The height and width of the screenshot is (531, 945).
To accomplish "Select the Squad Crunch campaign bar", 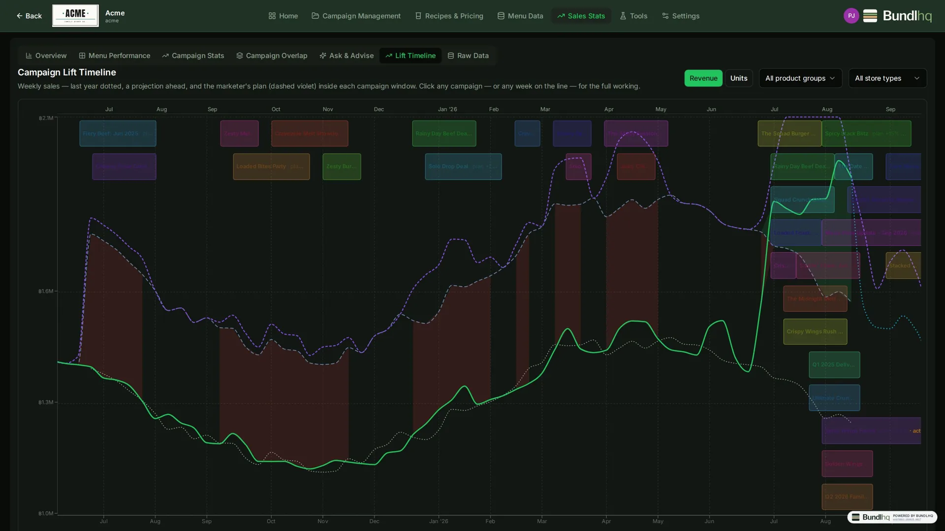I will point(802,199).
